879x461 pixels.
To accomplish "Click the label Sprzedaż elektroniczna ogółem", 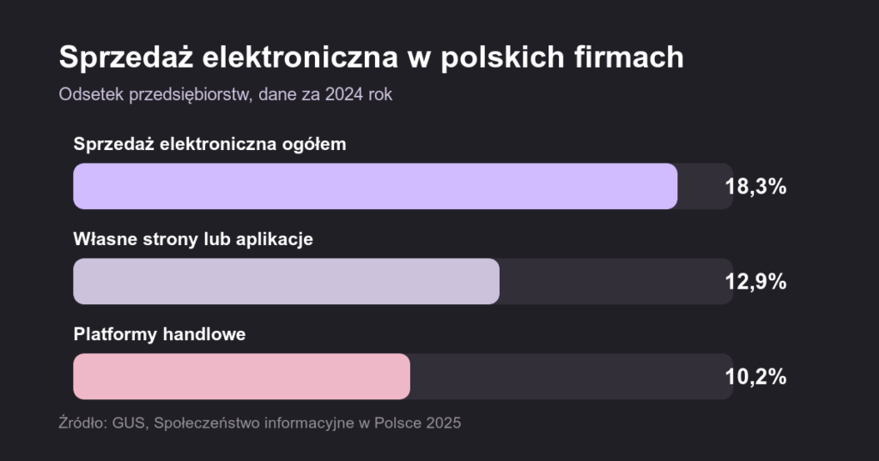I will [209, 144].
